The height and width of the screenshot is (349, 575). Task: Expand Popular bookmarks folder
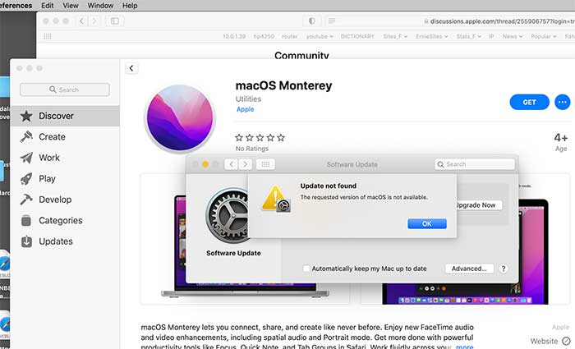(544, 36)
